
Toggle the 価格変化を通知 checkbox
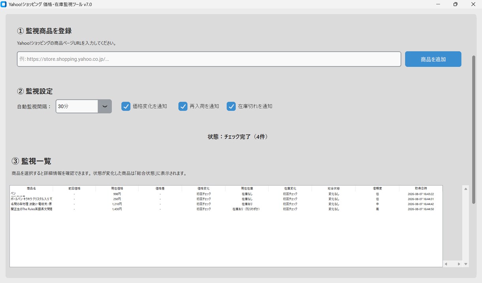tap(126, 106)
